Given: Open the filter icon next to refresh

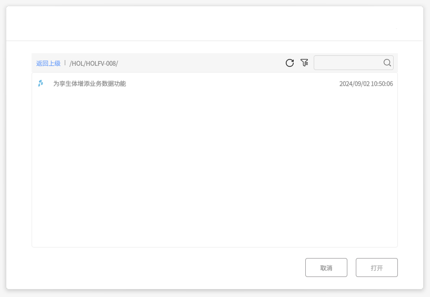Looking at the screenshot, I should tap(304, 63).
